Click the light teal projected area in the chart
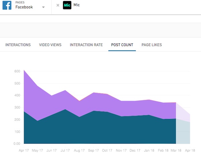The image size is (201, 156). pos(184,134)
